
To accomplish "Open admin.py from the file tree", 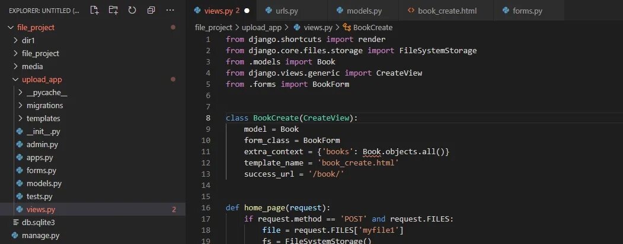I will [x=42, y=145].
